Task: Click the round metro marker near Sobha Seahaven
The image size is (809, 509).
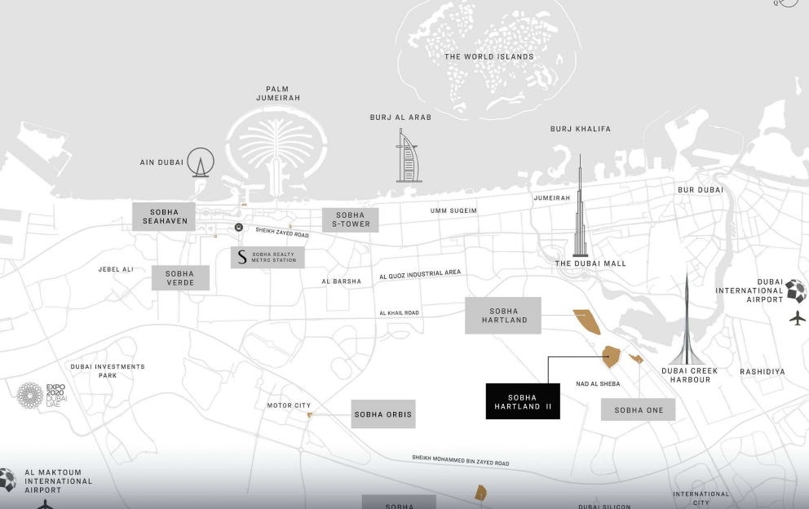Action: [x=238, y=227]
